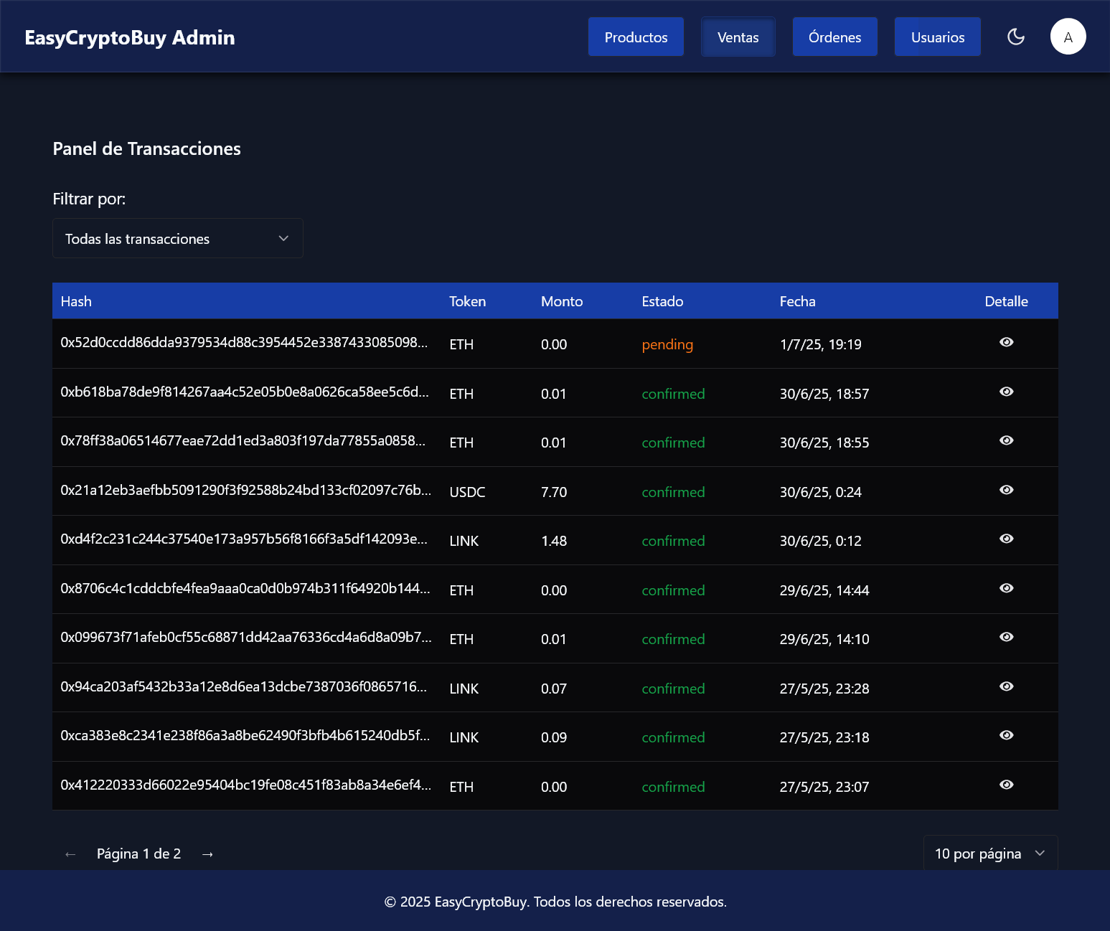Viewport: 1110px width, 931px height.
Task: Click the Estado column header
Action: click(x=662, y=301)
